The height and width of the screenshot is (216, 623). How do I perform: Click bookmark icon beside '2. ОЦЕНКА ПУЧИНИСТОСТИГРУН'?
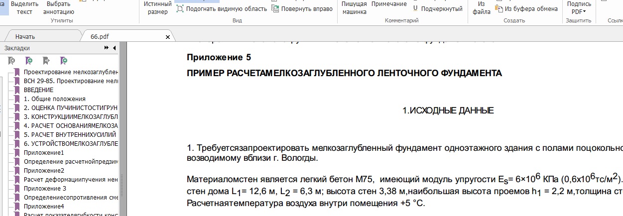point(17,108)
